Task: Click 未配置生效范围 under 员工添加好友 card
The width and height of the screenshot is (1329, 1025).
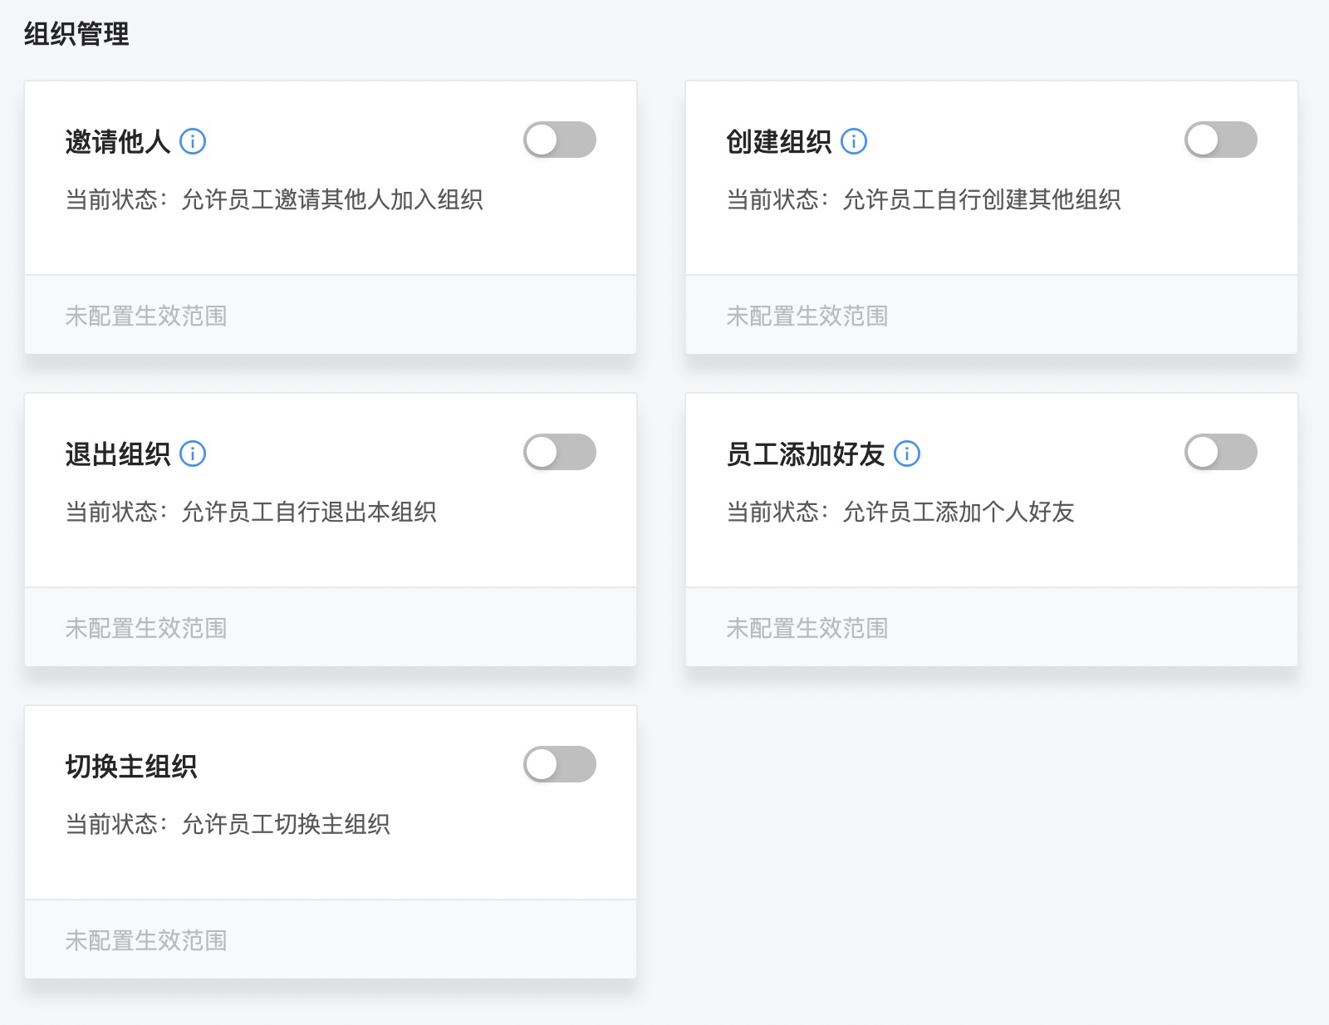Action: coord(807,628)
